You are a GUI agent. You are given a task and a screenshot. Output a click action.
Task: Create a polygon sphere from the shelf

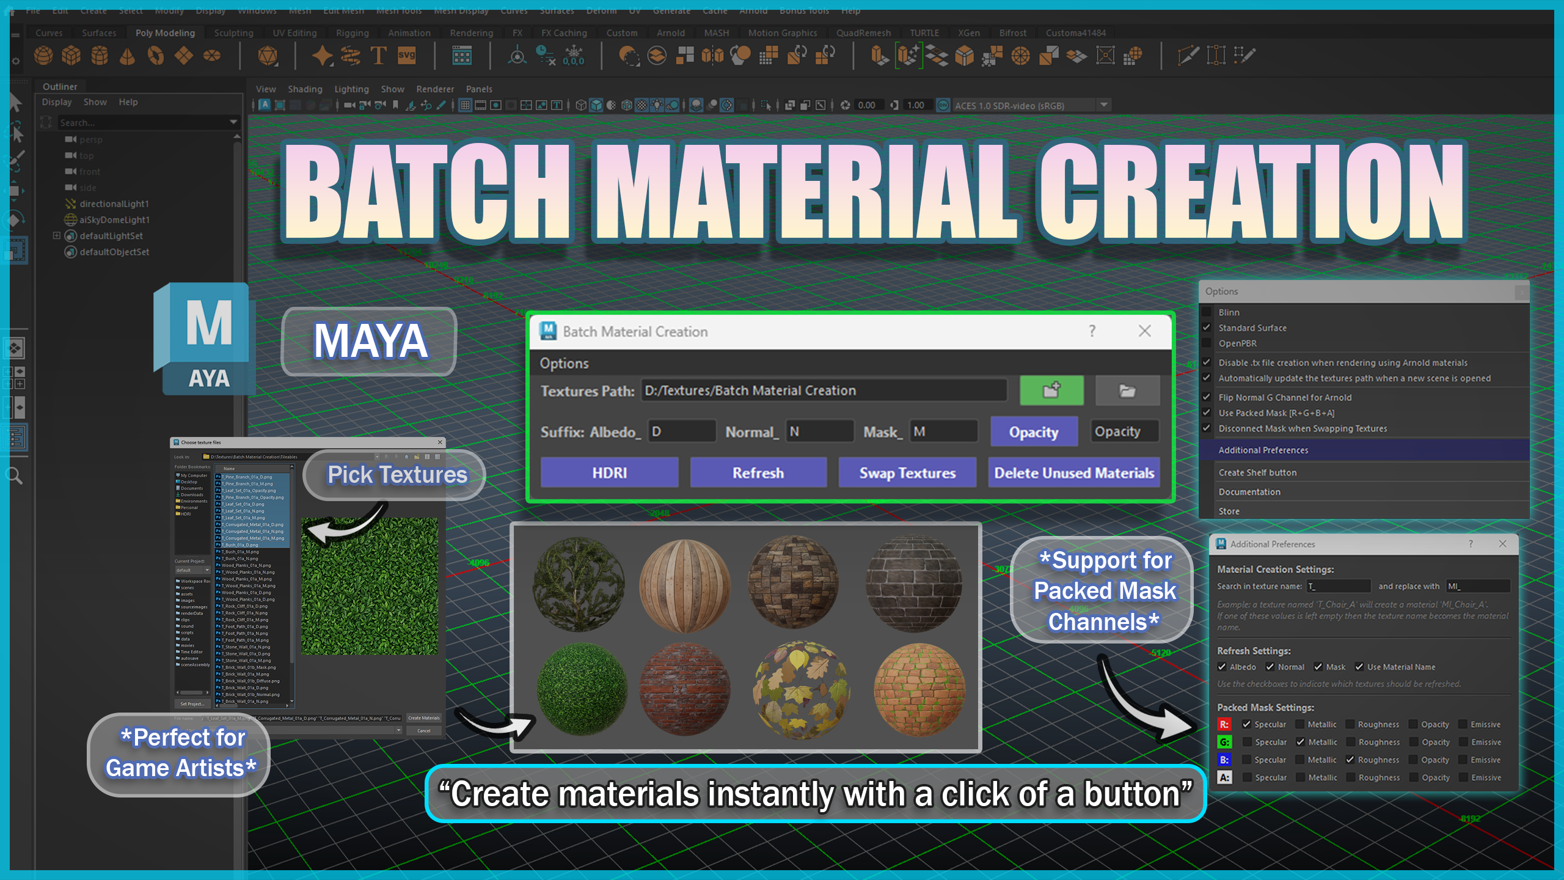click(x=43, y=56)
